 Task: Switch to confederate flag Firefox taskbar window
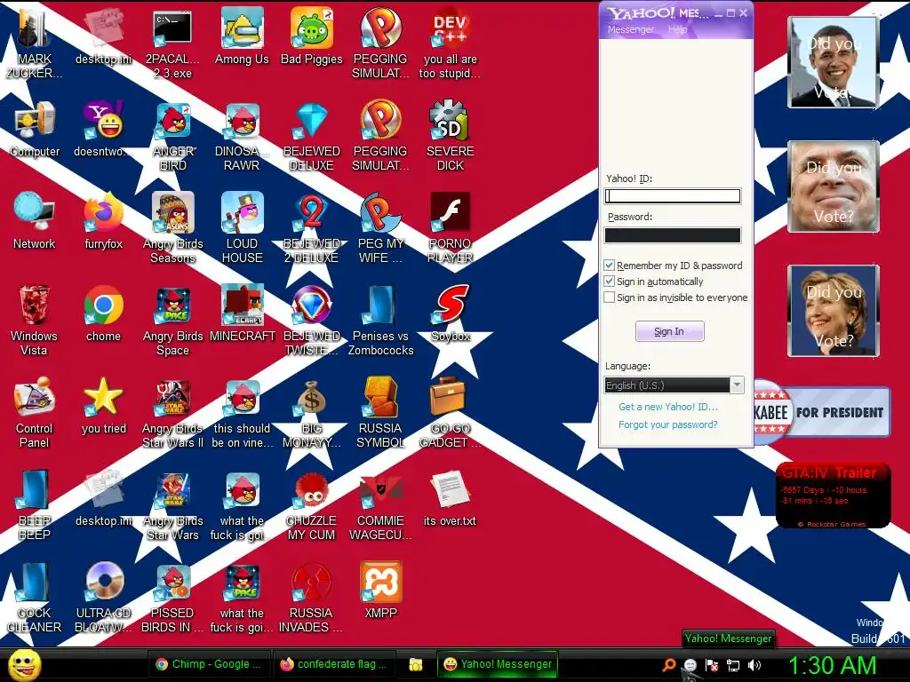click(x=334, y=664)
